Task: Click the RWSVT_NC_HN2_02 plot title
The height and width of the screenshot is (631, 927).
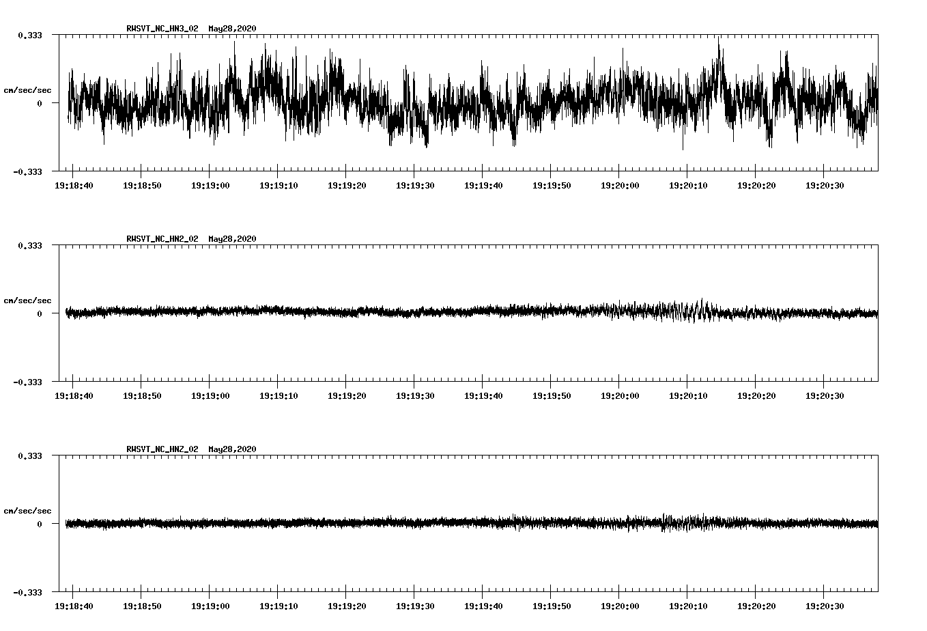Action: click(162, 239)
